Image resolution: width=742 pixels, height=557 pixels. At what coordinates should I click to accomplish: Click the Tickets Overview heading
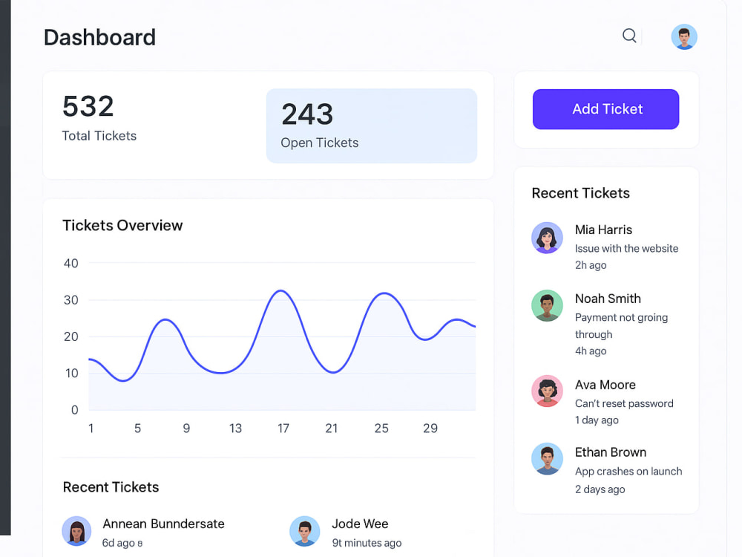click(x=122, y=226)
